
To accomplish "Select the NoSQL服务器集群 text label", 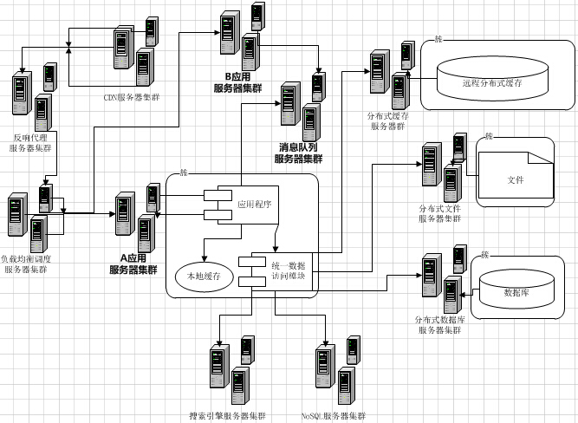I will pos(334,416).
